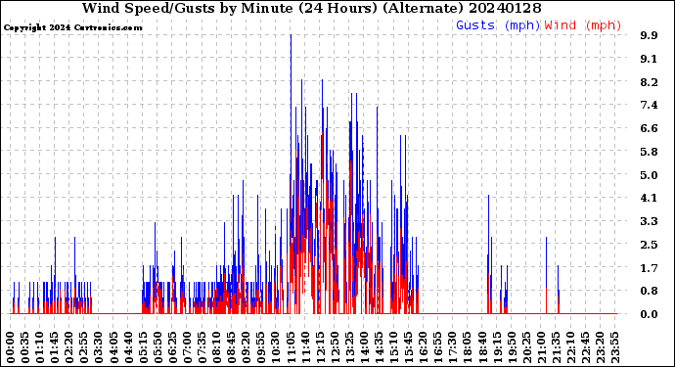Viewport: 675px width, 367px height.
Task: Click the 21:35 time axis label
Action: [x=556, y=346]
